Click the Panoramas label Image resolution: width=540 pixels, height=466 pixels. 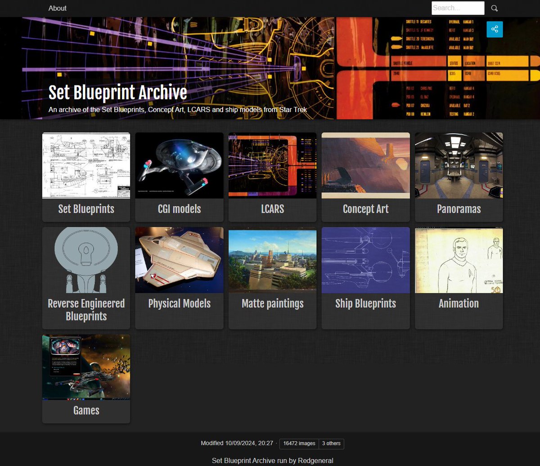pos(459,209)
